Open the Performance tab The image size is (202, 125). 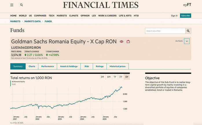[47, 66]
